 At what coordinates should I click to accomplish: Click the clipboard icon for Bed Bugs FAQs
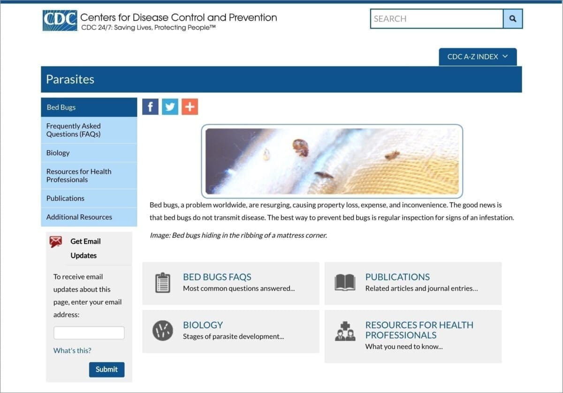[x=162, y=282]
